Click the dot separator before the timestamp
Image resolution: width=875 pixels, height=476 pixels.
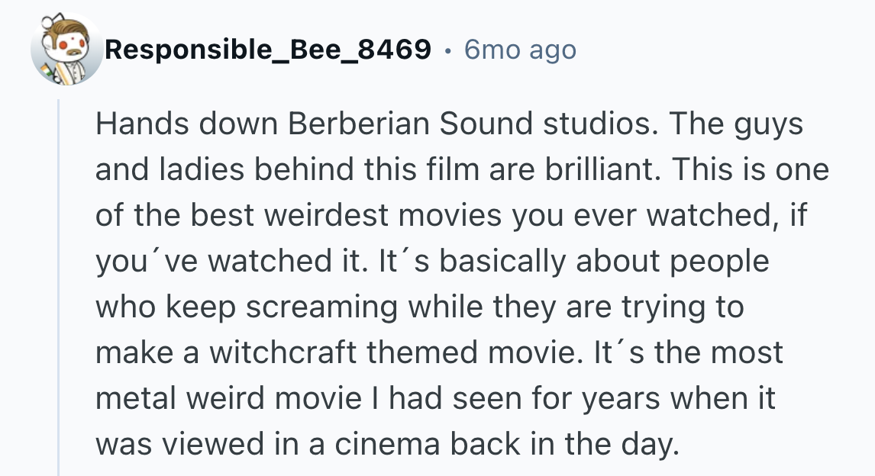[x=447, y=51]
